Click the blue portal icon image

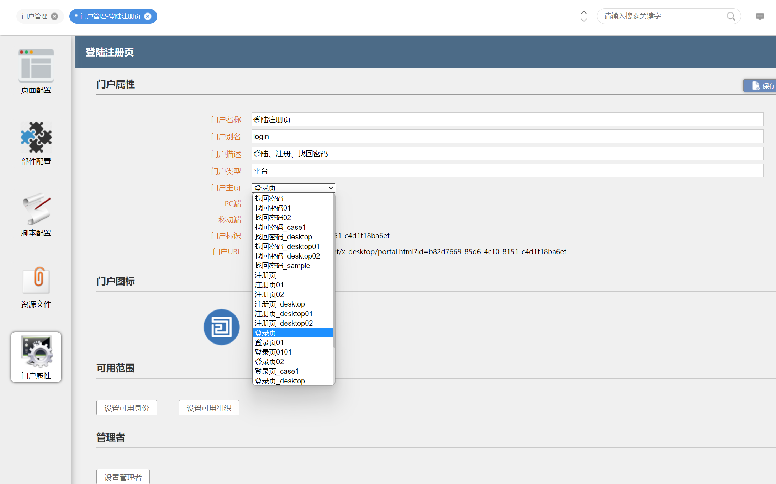click(x=221, y=327)
